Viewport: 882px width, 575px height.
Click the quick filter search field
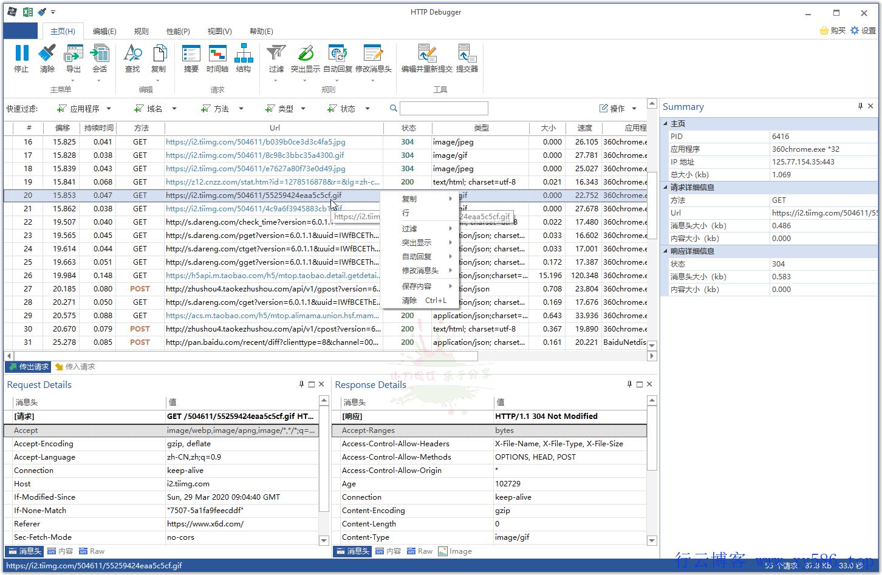443,108
